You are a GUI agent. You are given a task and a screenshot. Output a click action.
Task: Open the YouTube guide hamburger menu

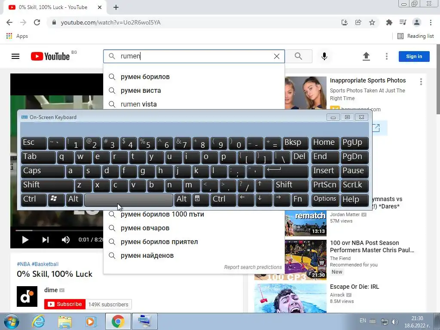tap(15, 56)
